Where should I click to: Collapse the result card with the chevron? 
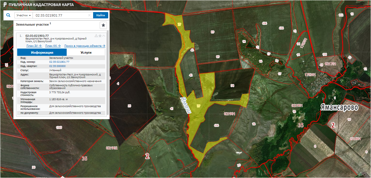104,36
